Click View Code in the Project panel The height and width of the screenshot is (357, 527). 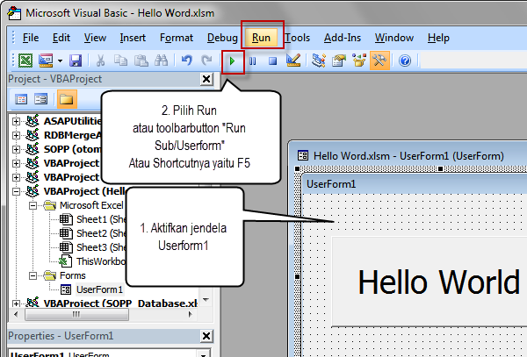pos(20,99)
